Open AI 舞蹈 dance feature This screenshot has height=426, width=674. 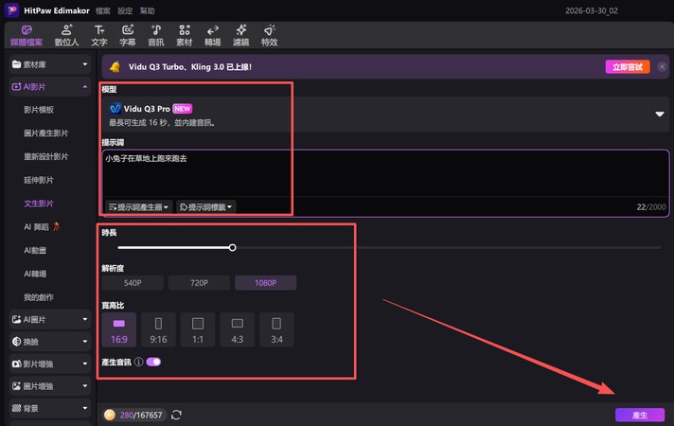(x=42, y=227)
